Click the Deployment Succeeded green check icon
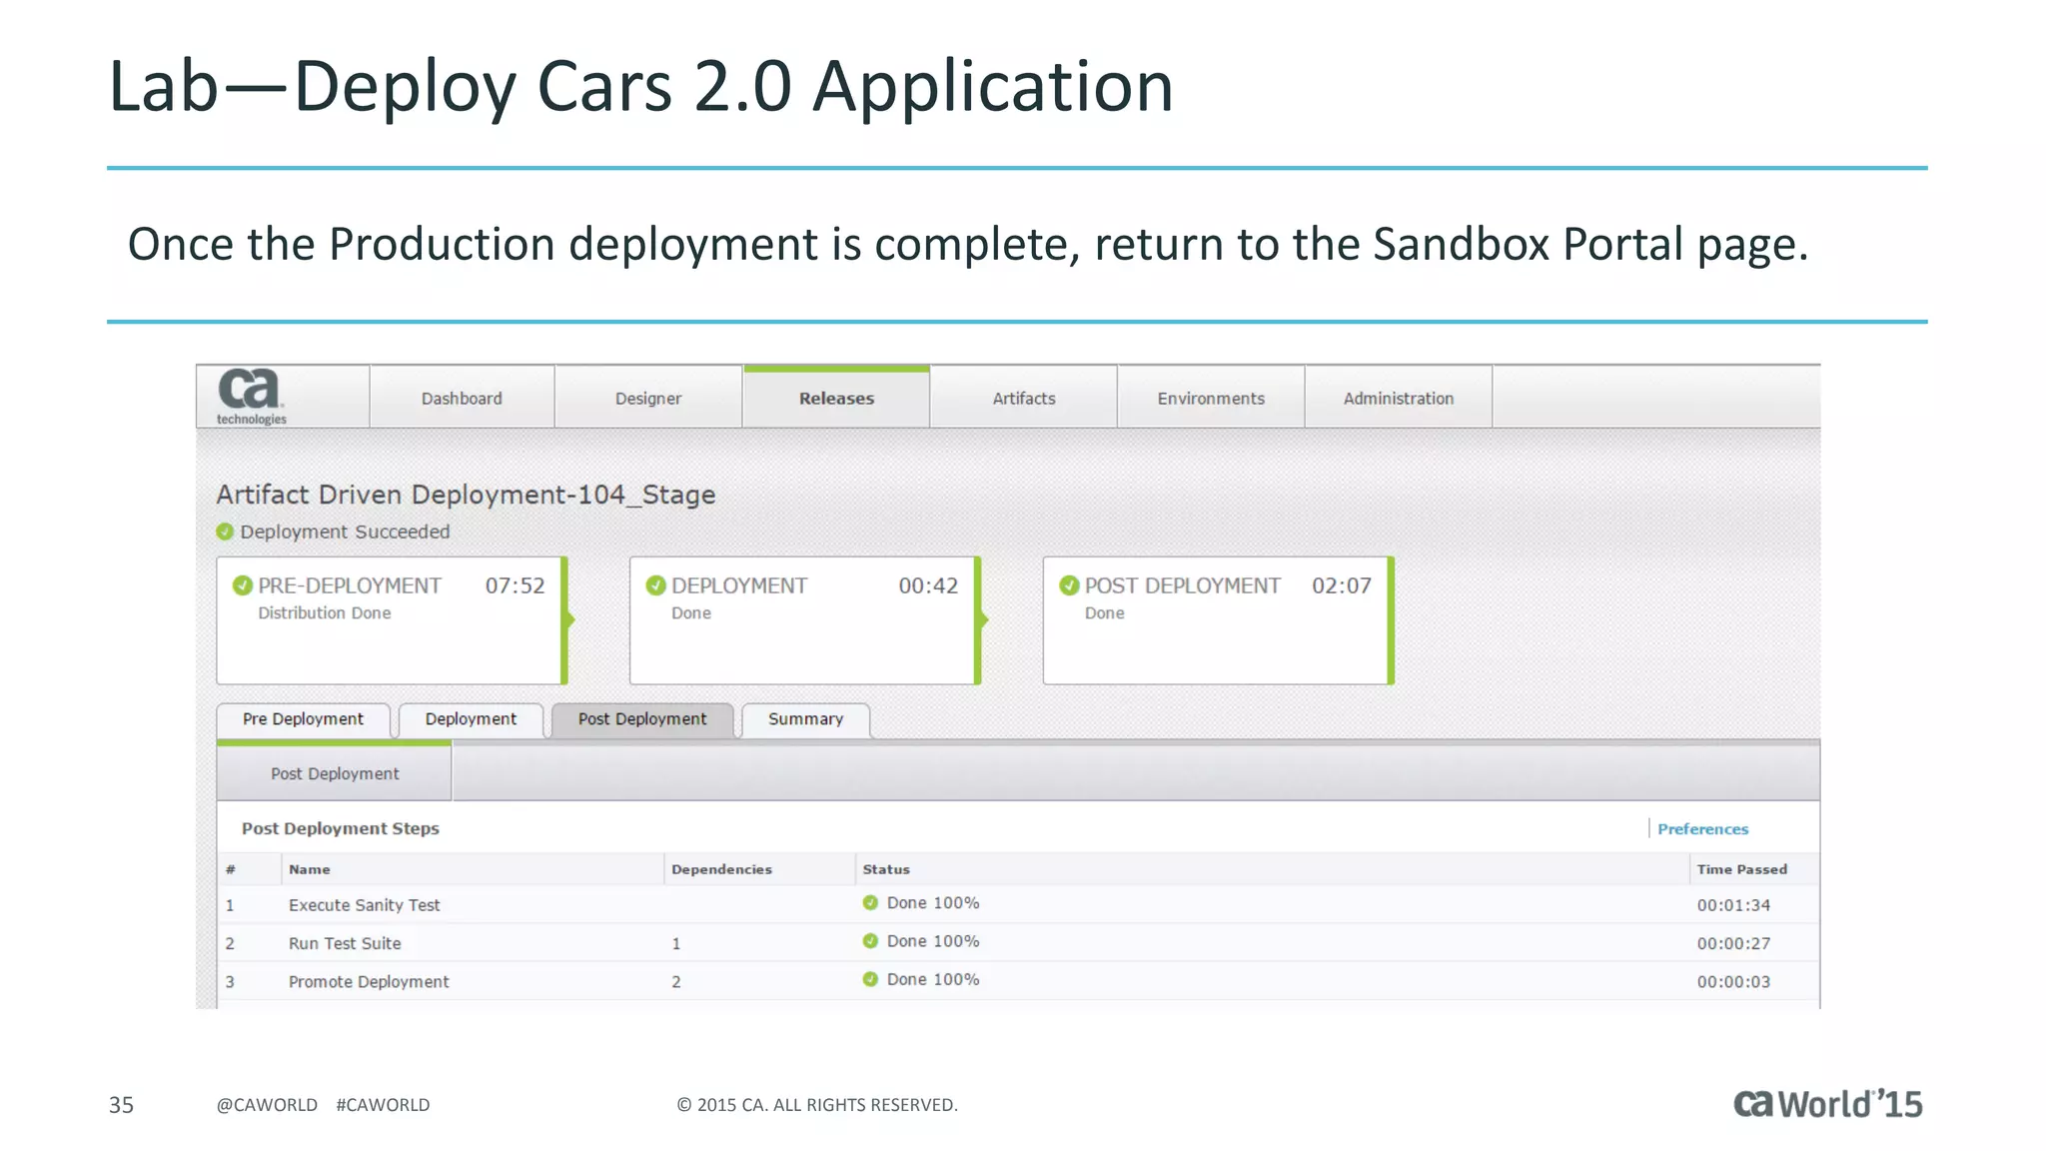The height and width of the screenshot is (1151, 2046). [225, 532]
